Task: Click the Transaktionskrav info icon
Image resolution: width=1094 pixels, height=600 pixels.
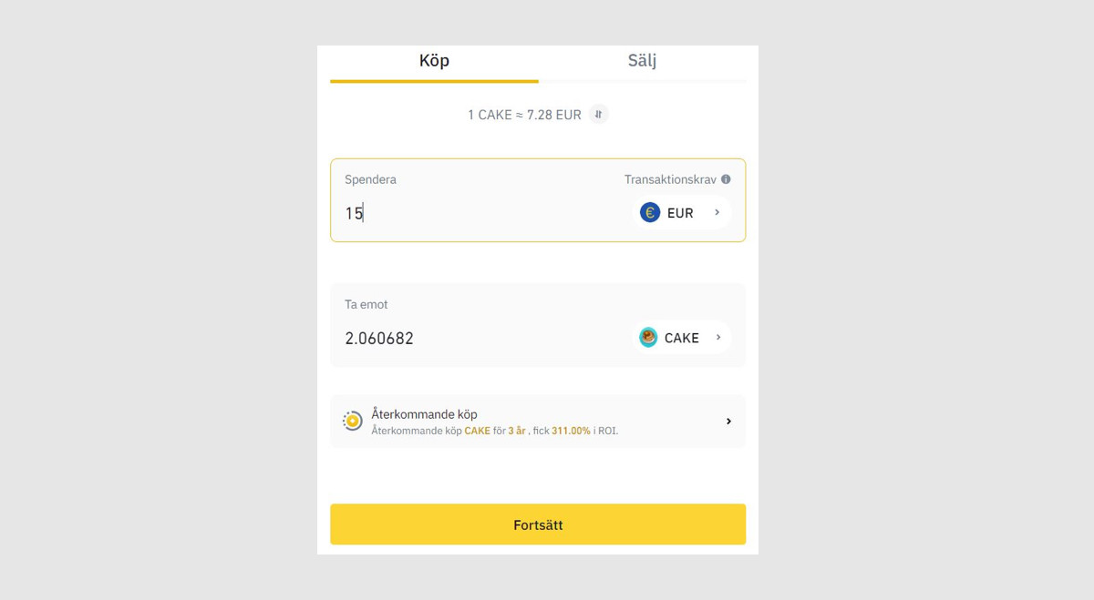Action: click(x=726, y=179)
